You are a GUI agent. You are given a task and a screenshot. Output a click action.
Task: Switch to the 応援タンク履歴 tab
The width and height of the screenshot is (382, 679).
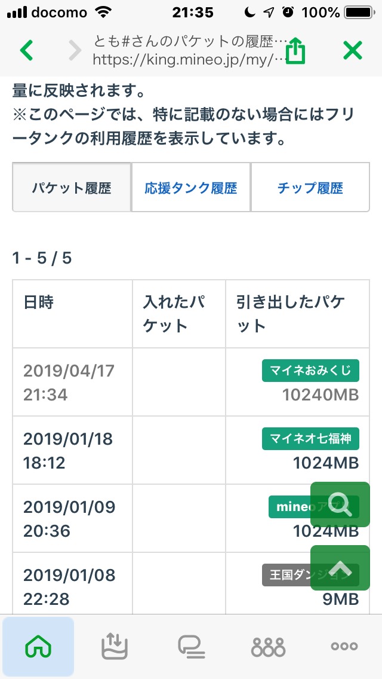(x=191, y=188)
